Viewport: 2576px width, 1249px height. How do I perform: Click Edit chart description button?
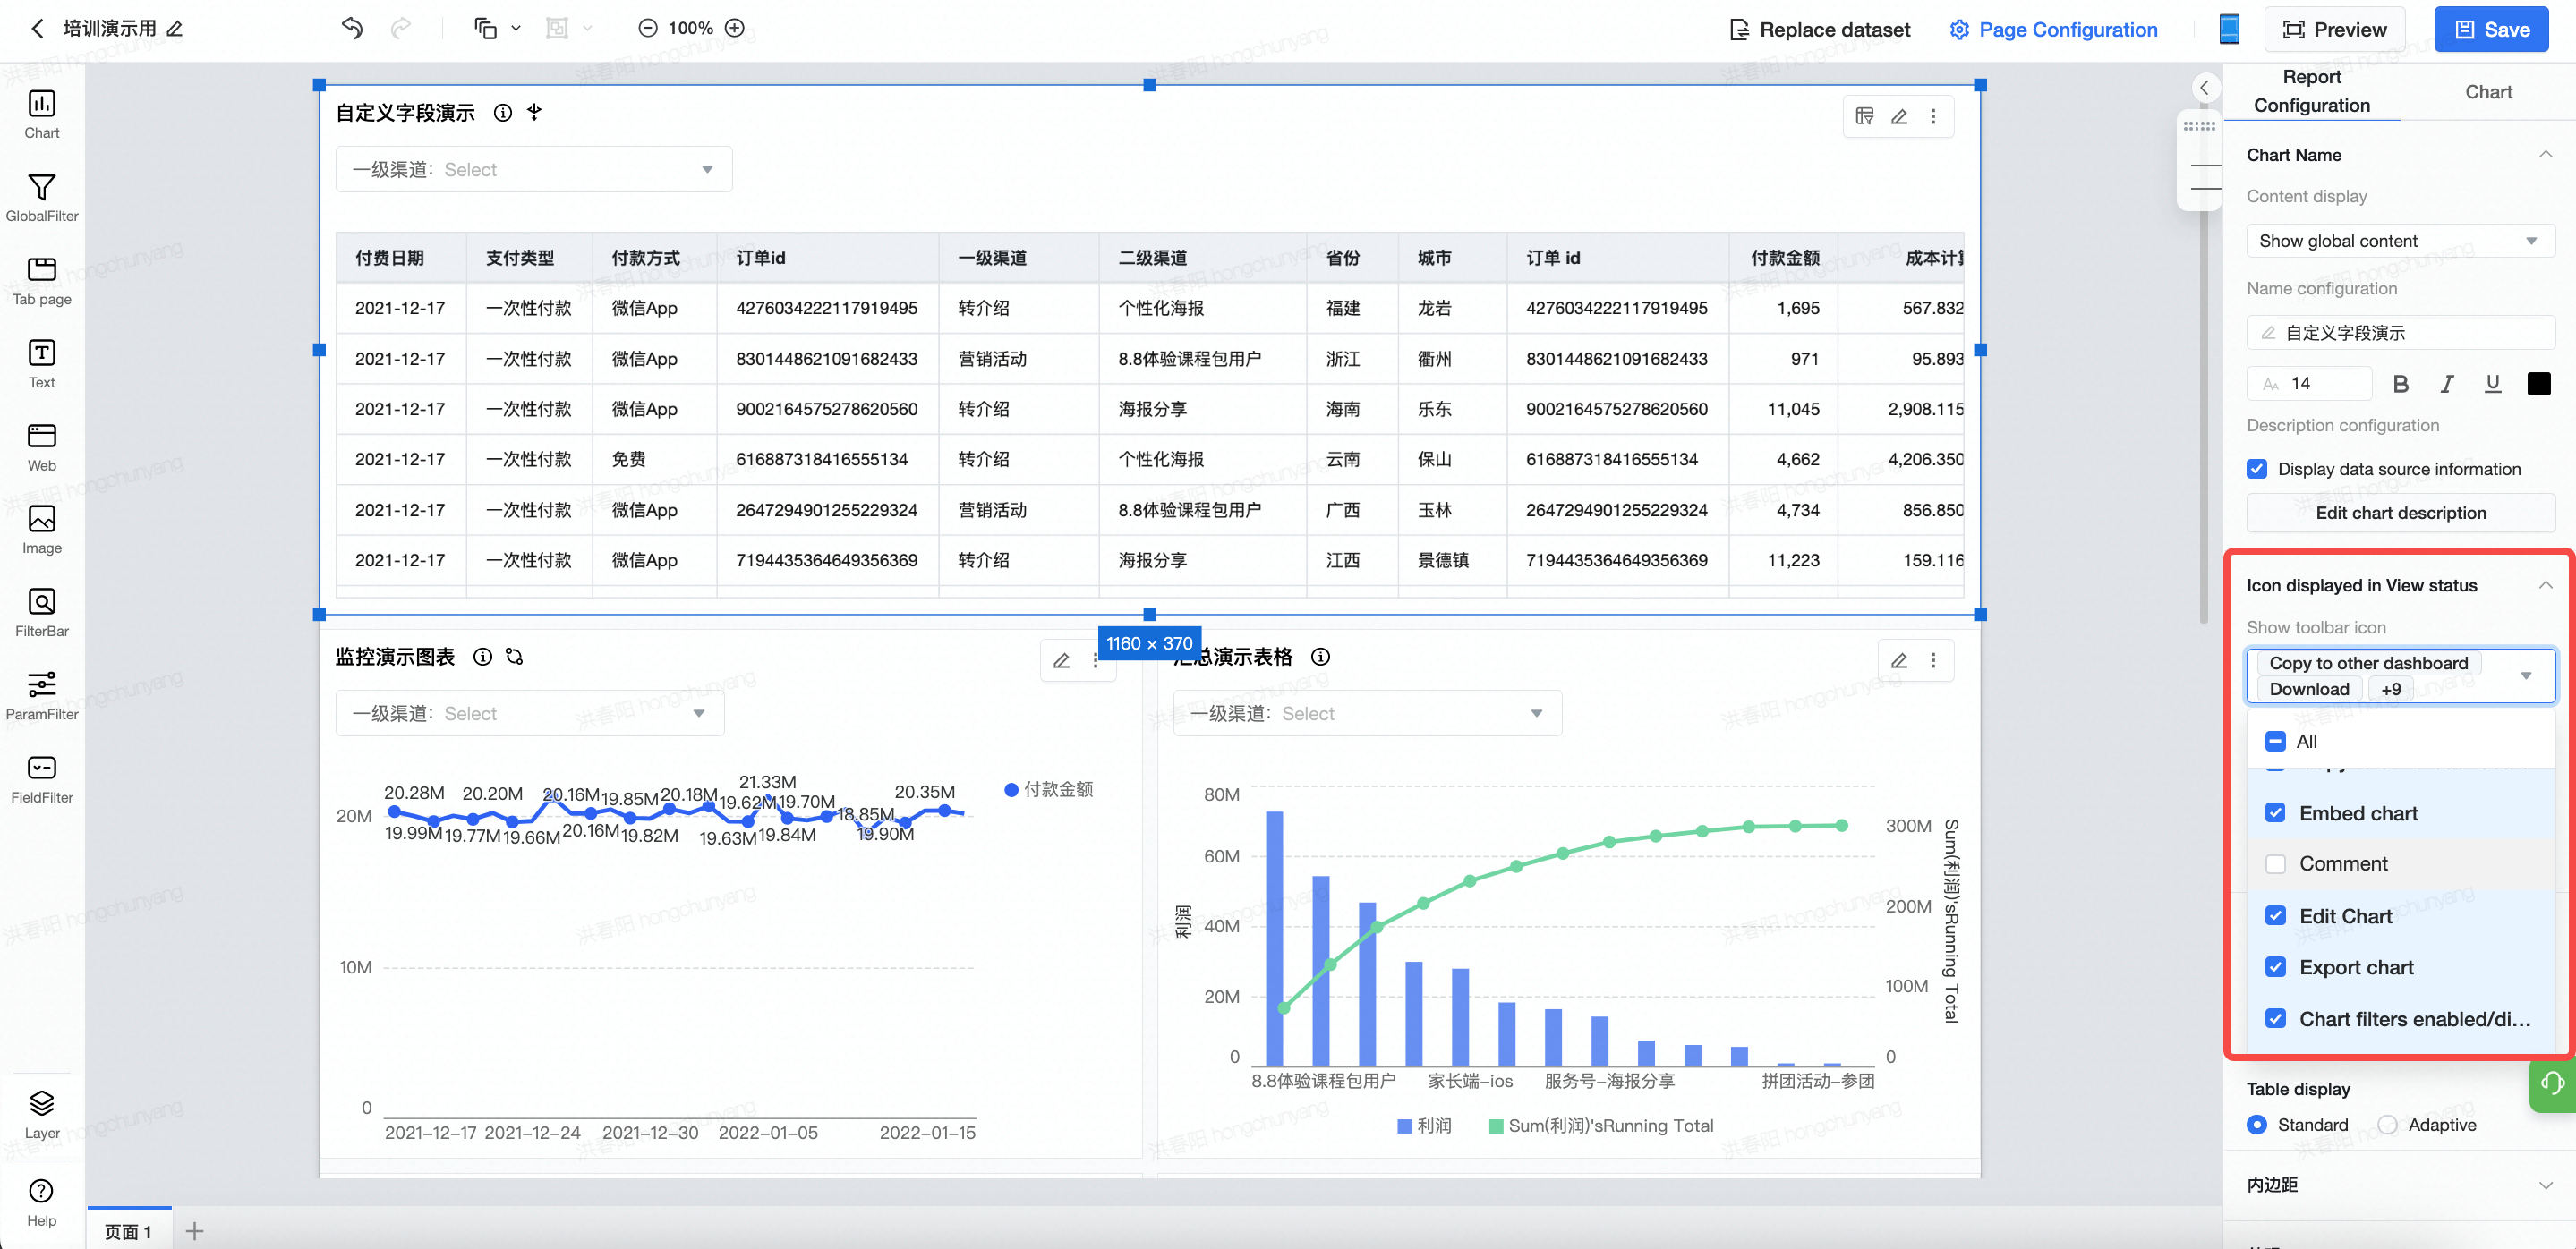click(2400, 513)
